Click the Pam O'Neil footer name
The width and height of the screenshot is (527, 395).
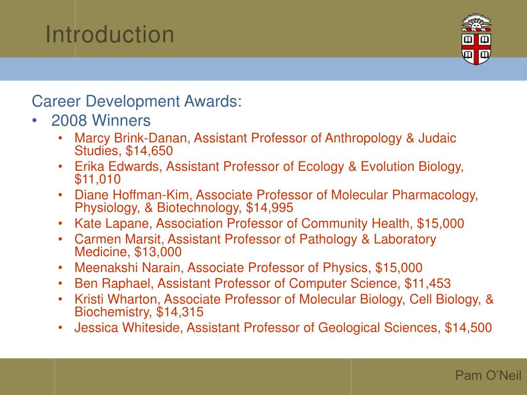click(x=488, y=375)
